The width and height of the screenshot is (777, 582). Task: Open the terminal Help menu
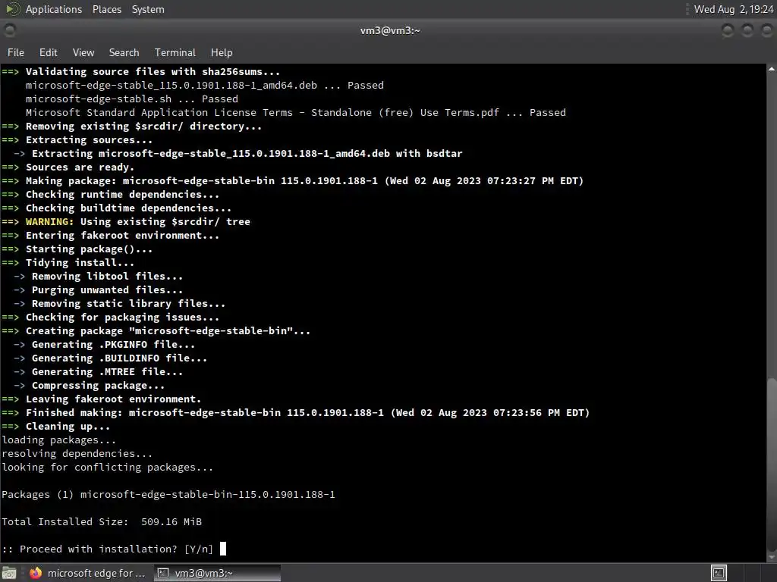tap(222, 52)
